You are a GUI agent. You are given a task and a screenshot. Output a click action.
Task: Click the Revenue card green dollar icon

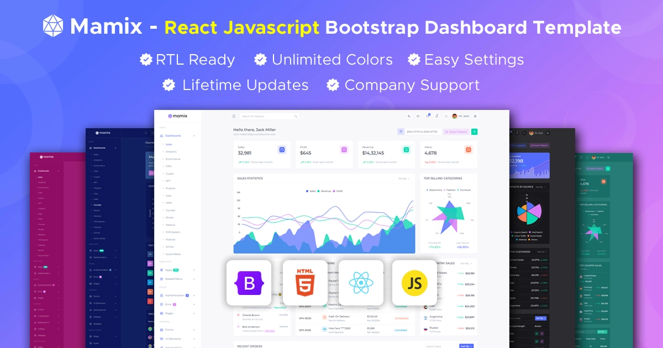click(406, 149)
